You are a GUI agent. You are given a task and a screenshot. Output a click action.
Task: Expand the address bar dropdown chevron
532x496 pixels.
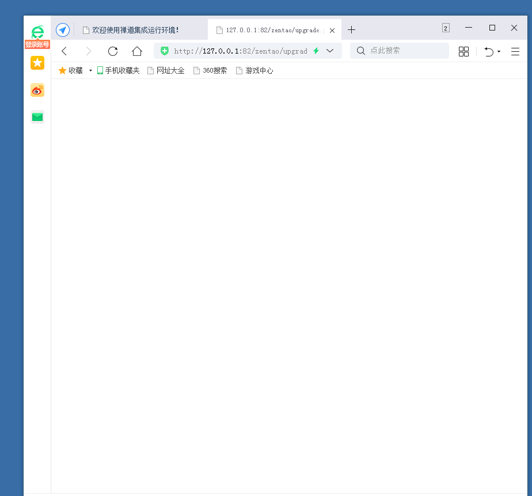[x=330, y=51]
